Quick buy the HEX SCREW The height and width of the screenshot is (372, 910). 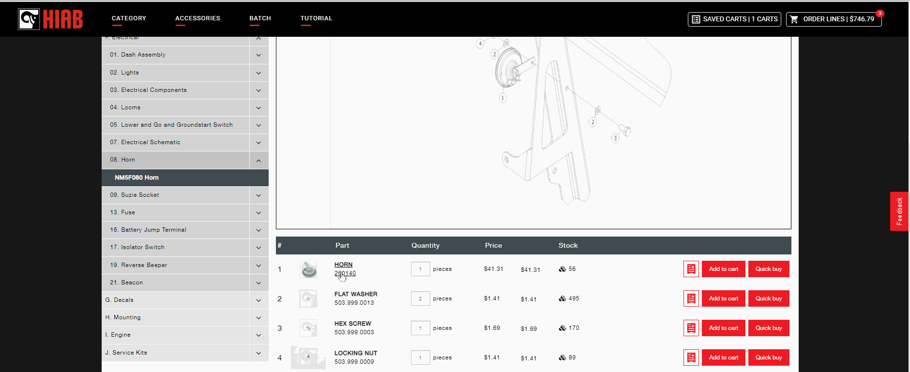pyautogui.click(x=769, y=328)
